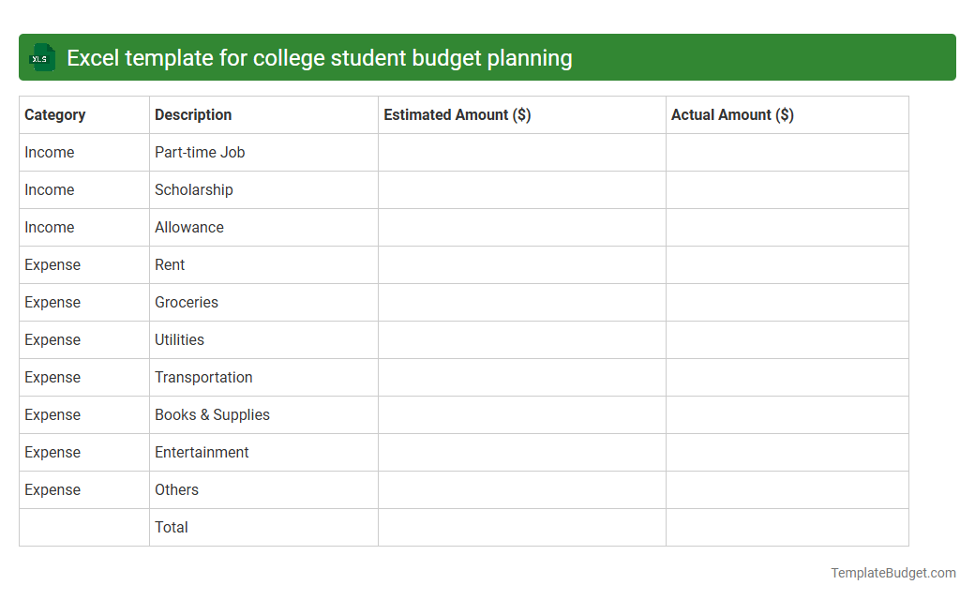Select the Scholarship row description
Image resolution: width=975 pixels, height=600 pixels.
click(194, 189)
